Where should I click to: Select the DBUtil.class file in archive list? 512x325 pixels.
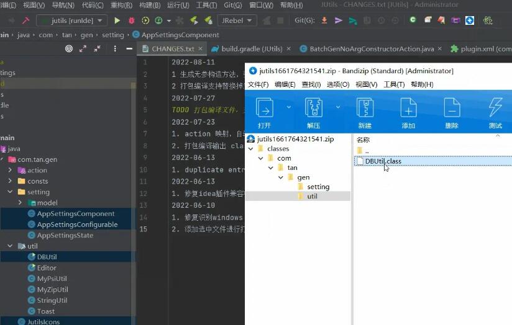[x=383, y=161]
